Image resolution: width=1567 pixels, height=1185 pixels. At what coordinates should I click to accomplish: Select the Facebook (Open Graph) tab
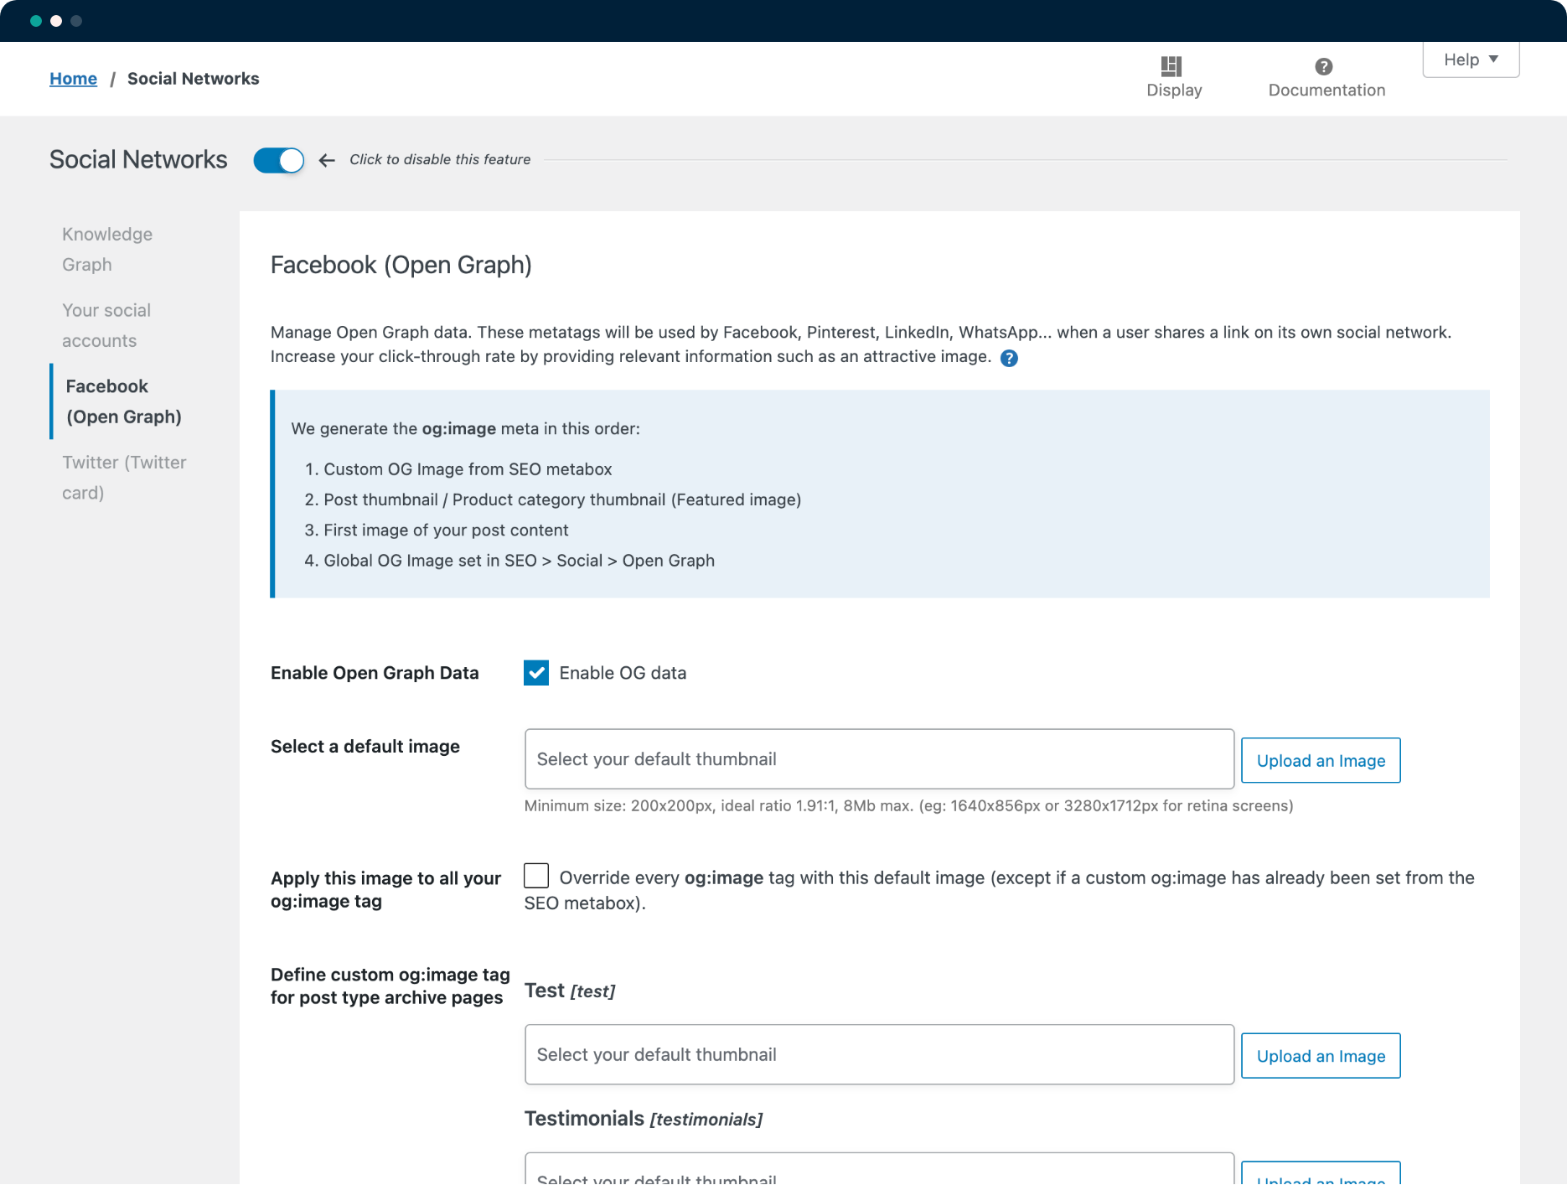pos(124,401)
